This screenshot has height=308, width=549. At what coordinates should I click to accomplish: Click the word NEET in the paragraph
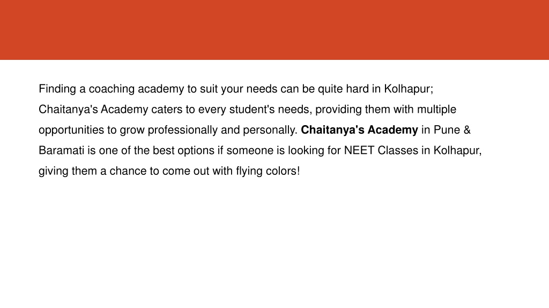pos(359,150)
